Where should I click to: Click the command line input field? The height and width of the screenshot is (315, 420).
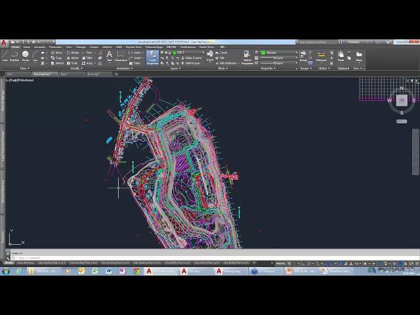[215, 258]
